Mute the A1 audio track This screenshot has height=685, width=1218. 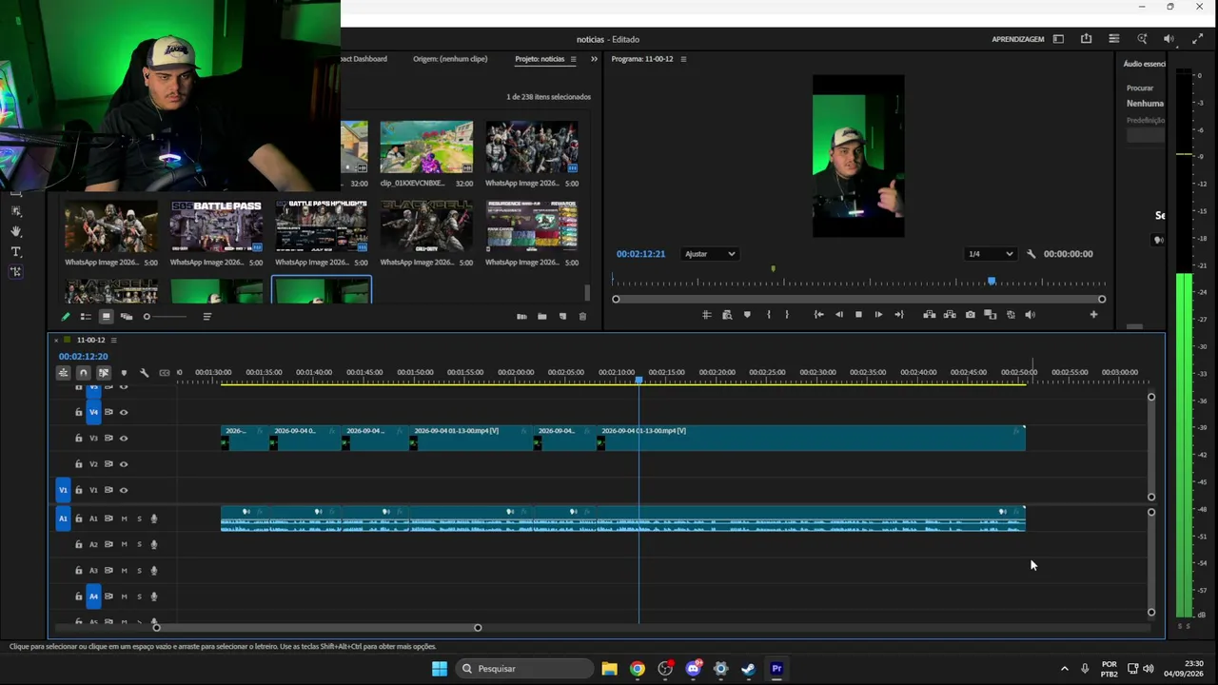pyautogui.click(x=124, y=519)
